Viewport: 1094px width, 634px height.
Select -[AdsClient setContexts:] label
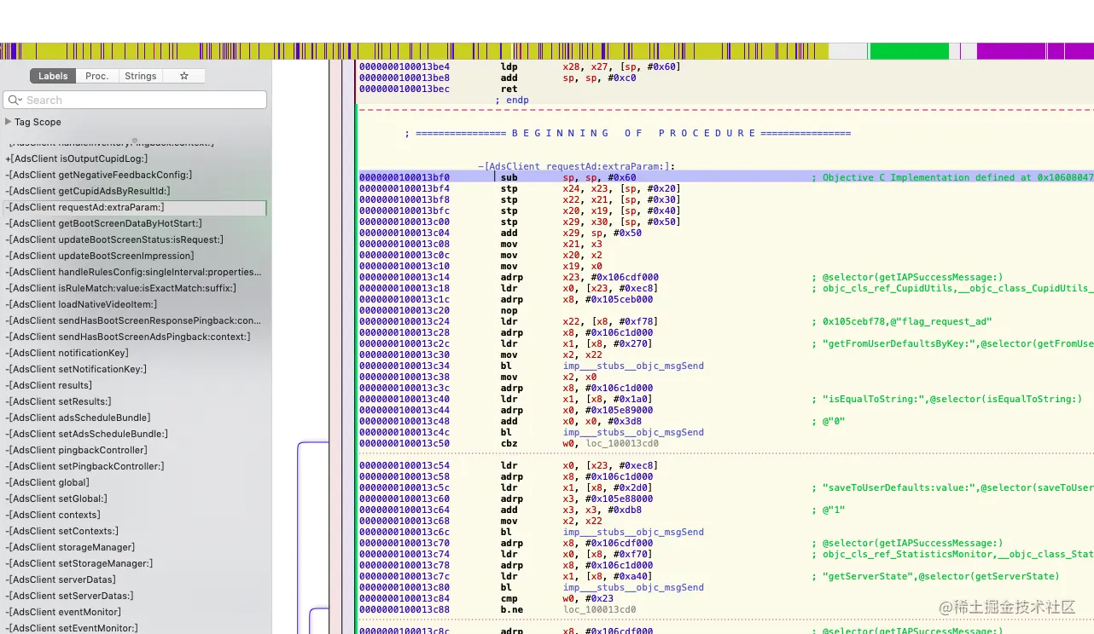[61, 531]
